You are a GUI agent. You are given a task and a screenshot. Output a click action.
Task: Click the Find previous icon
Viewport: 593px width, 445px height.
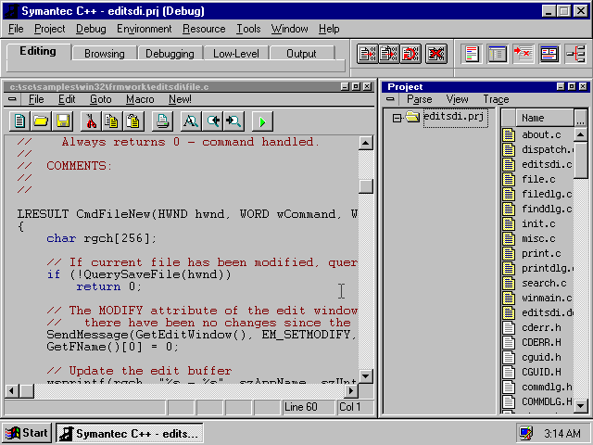tap(212, 121)
